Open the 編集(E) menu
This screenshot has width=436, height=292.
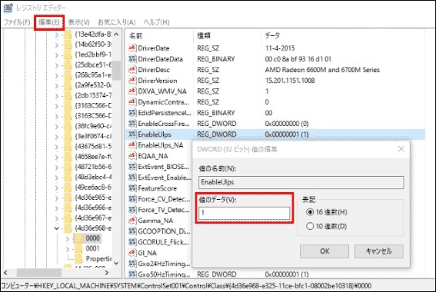tap(49, 22)
